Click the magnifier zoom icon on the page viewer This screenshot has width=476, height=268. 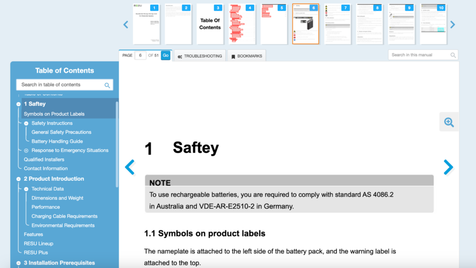(x=449, y=122)
